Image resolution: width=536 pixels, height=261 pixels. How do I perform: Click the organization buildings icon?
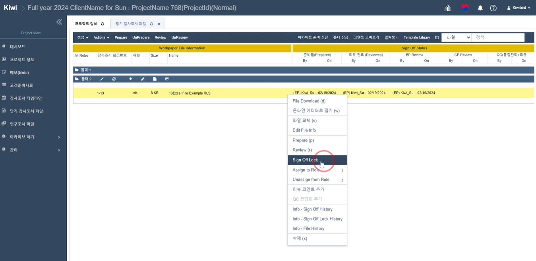pos(447,8)
